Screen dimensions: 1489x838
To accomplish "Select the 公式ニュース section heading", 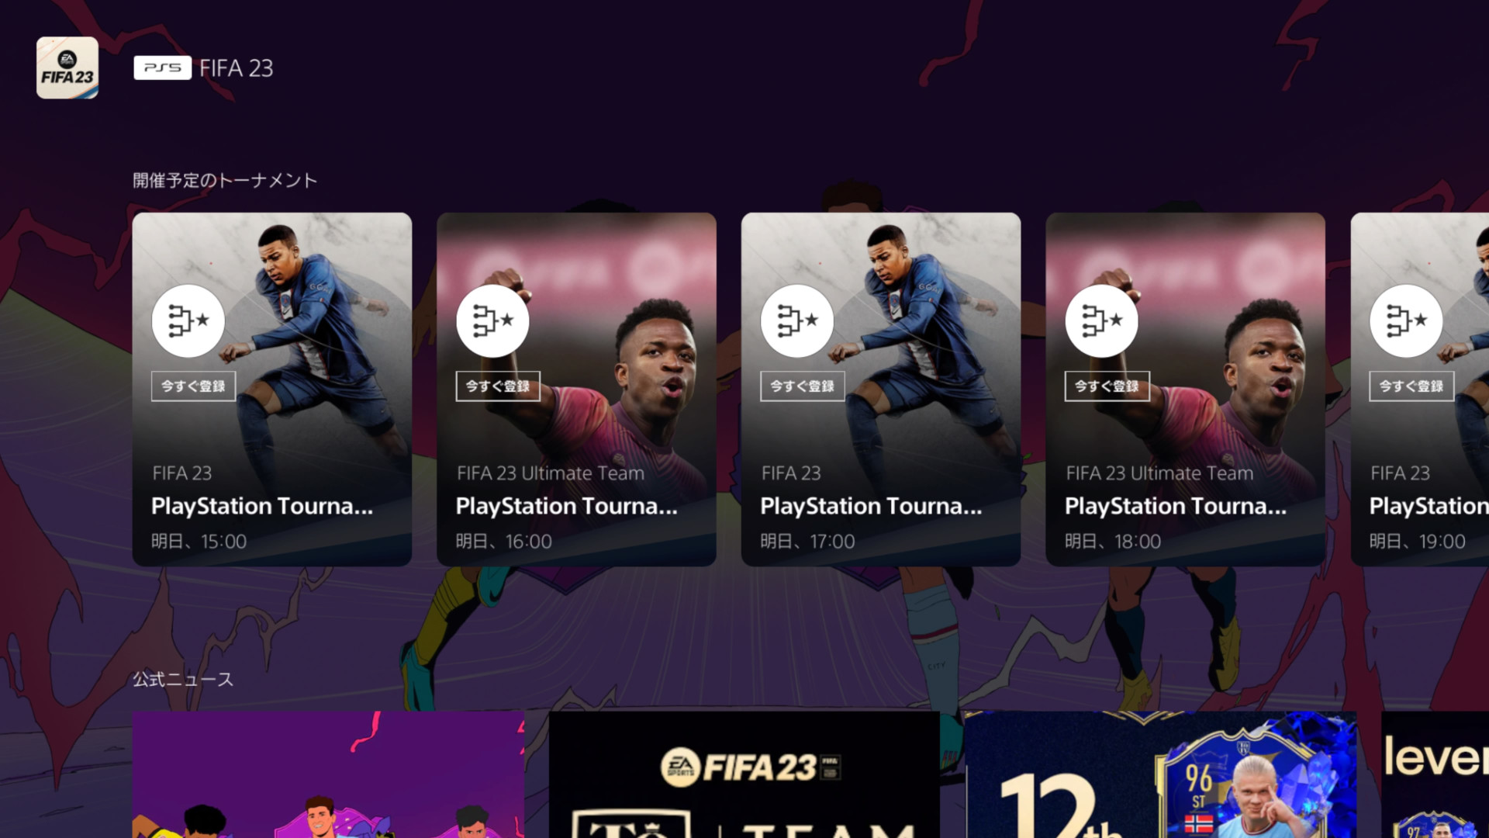I will 183,680.
